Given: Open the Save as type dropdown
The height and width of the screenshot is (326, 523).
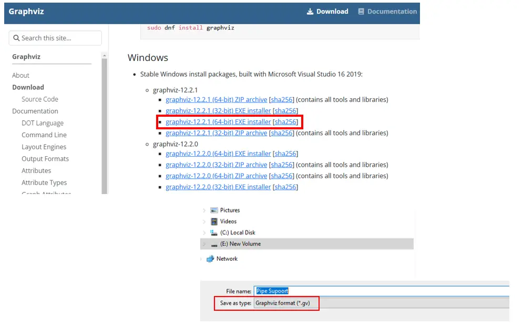Looking at the screenshot, I should click(381, 303).
